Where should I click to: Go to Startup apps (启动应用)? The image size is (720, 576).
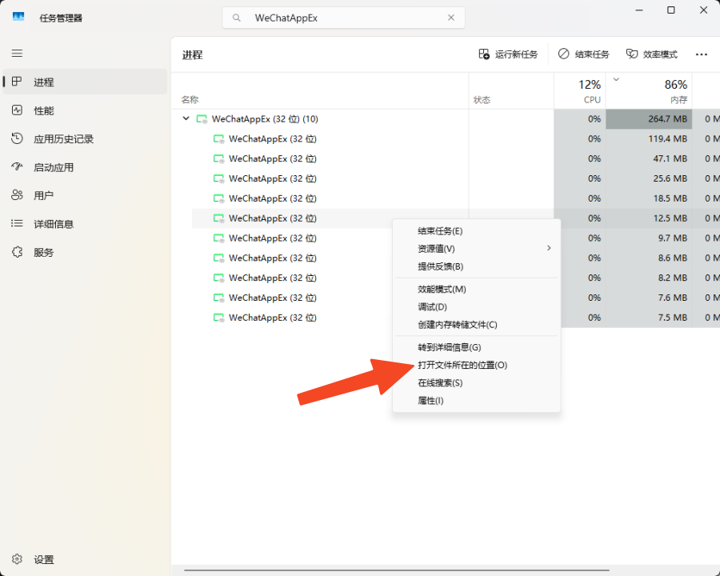coord(86,168)
